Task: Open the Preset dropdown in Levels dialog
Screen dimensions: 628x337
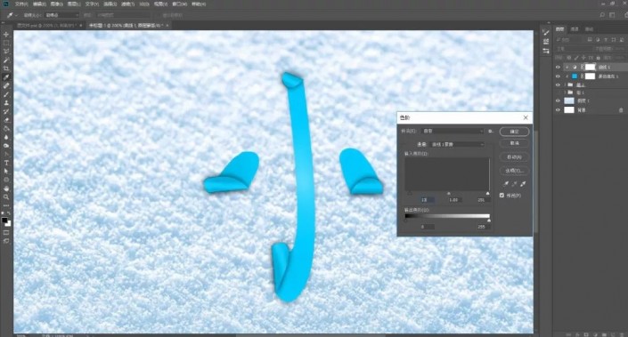Action: coord(453,131)
